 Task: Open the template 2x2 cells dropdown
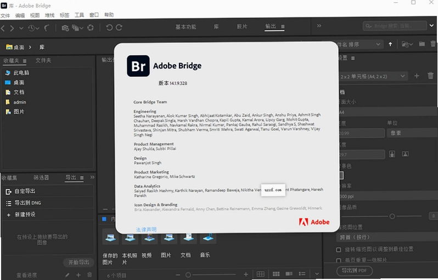[x=373, y=76]
